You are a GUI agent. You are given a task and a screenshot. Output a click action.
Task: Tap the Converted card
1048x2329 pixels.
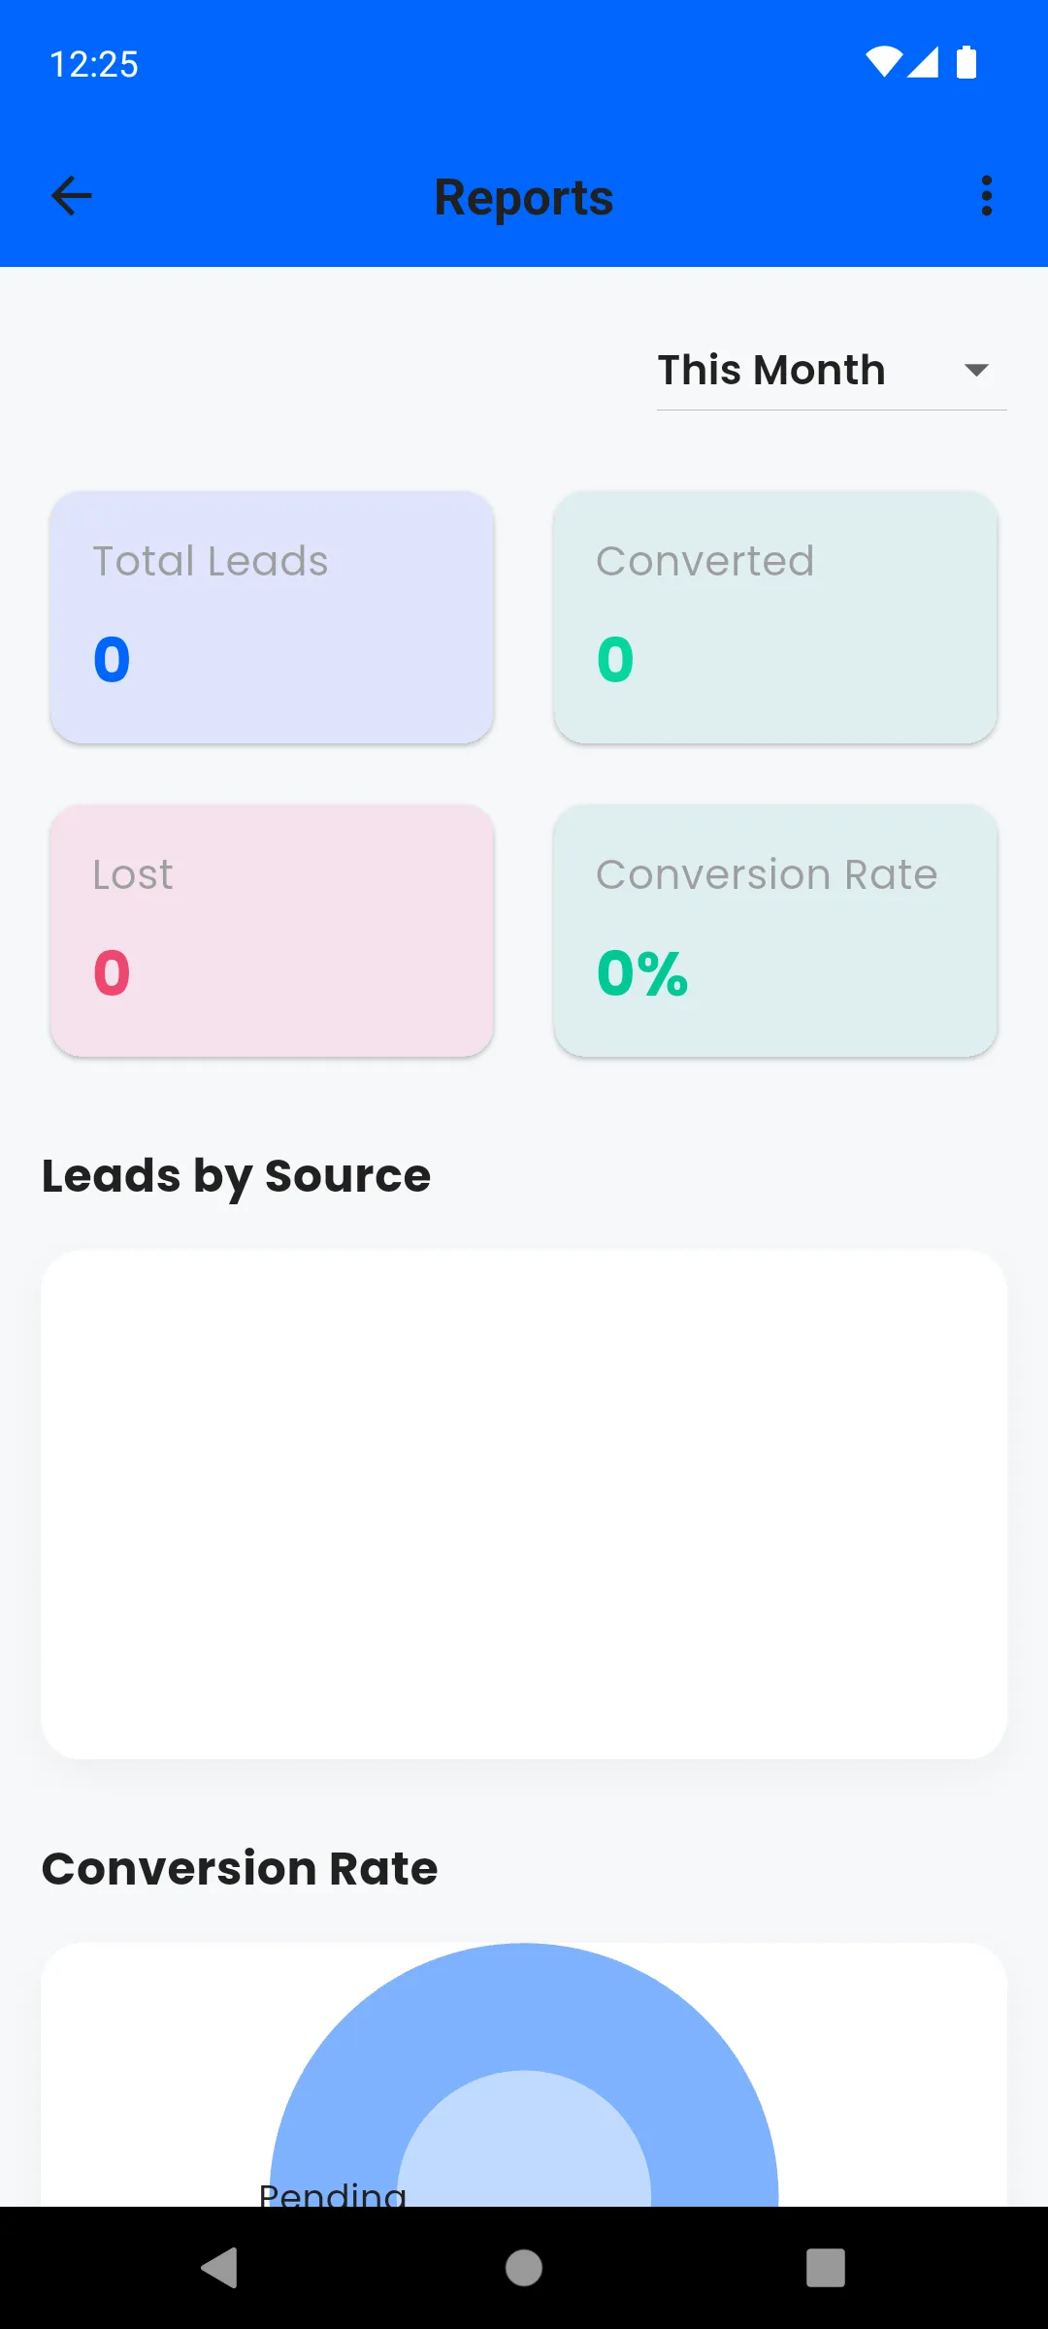[774, 617]
